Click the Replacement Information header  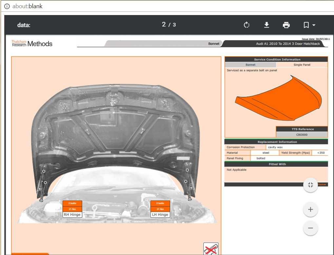coord(276,142)
